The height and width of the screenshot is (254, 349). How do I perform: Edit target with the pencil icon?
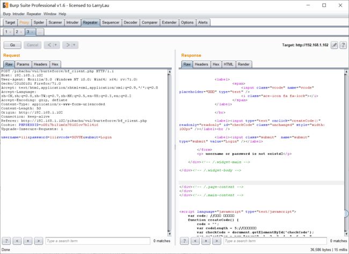334,45
